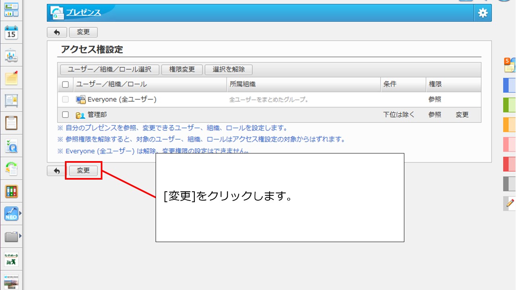Click the back arrow above アクセス権設定 heading
The image size is (516, 290).
point(57,32)
